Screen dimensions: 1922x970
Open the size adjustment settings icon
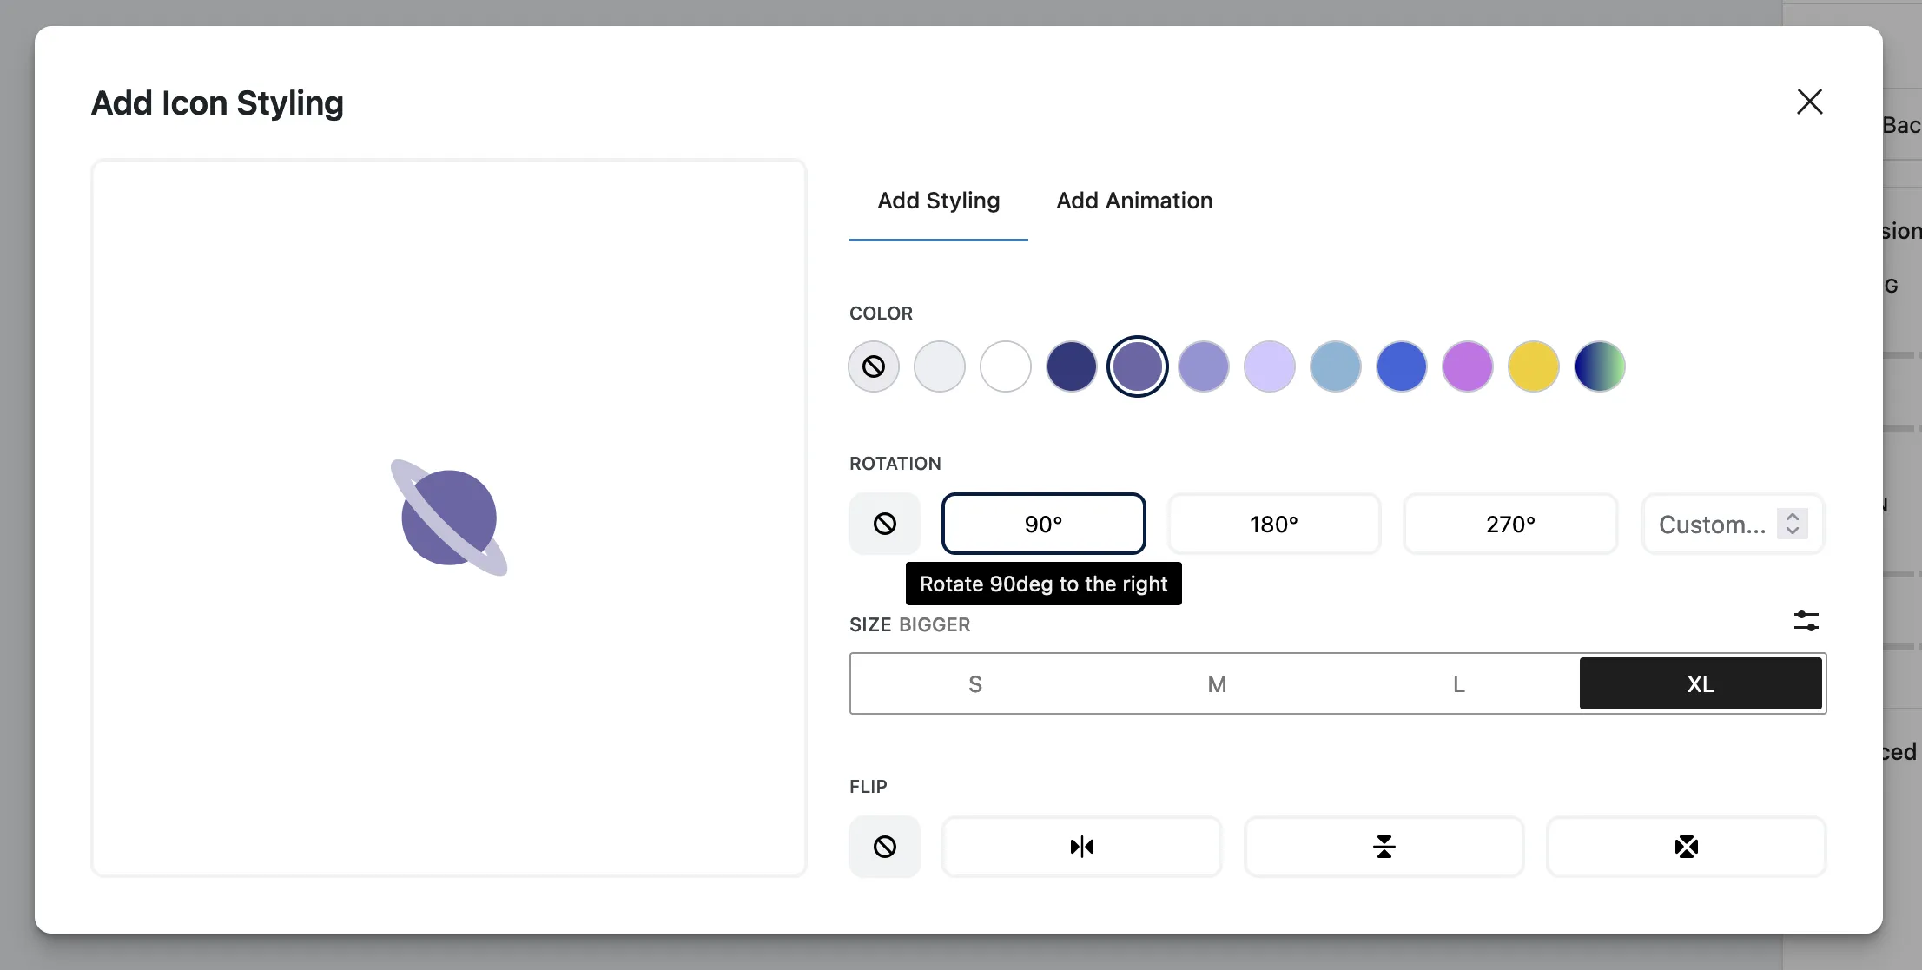[1806, 620]
